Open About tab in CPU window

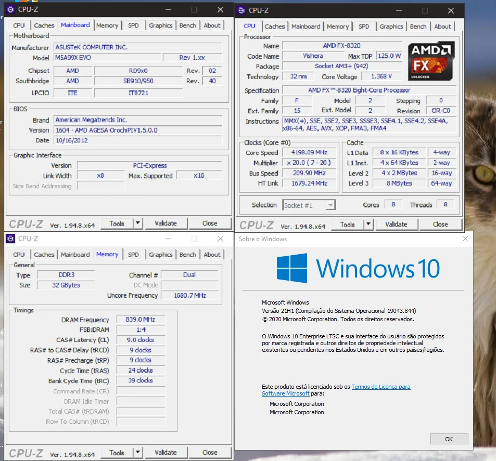click(442, 26)
